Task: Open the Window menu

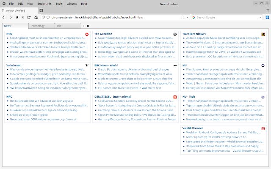Action: [x=72, y=4]
